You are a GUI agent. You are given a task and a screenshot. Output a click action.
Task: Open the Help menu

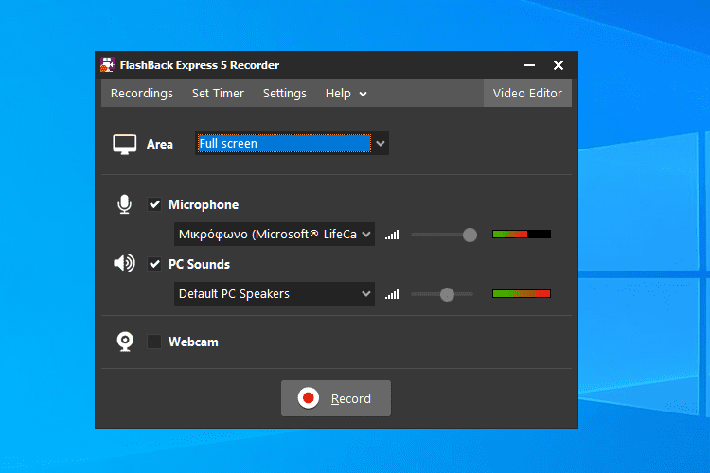pyautogui.click(x=338, y=94)
